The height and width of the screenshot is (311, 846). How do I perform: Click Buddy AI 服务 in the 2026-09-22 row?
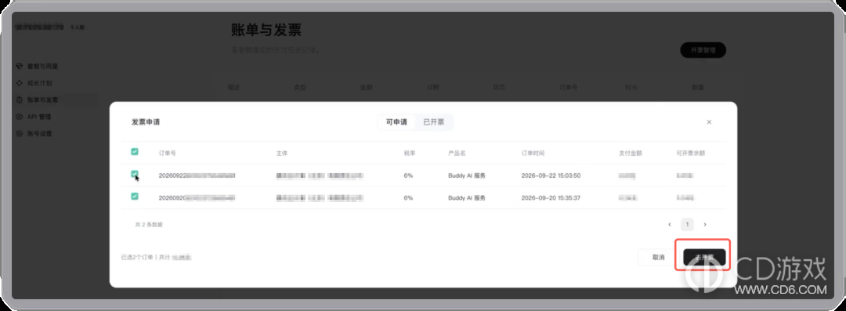[467, 175]
